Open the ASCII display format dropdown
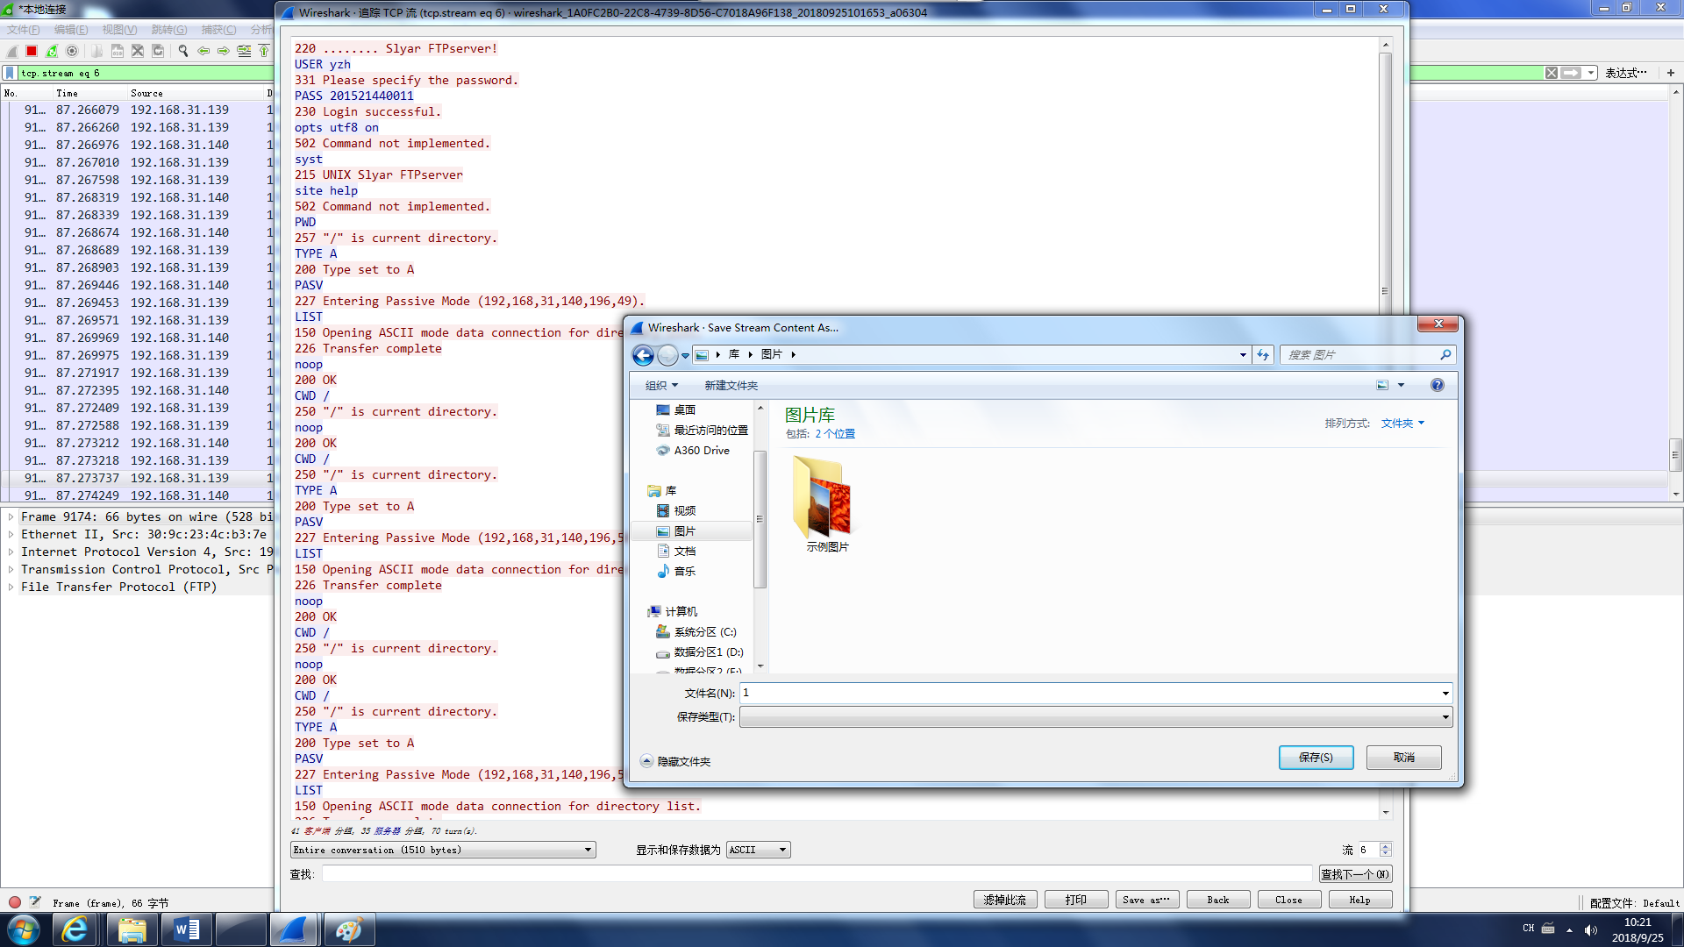 click(x=758, y=850)
